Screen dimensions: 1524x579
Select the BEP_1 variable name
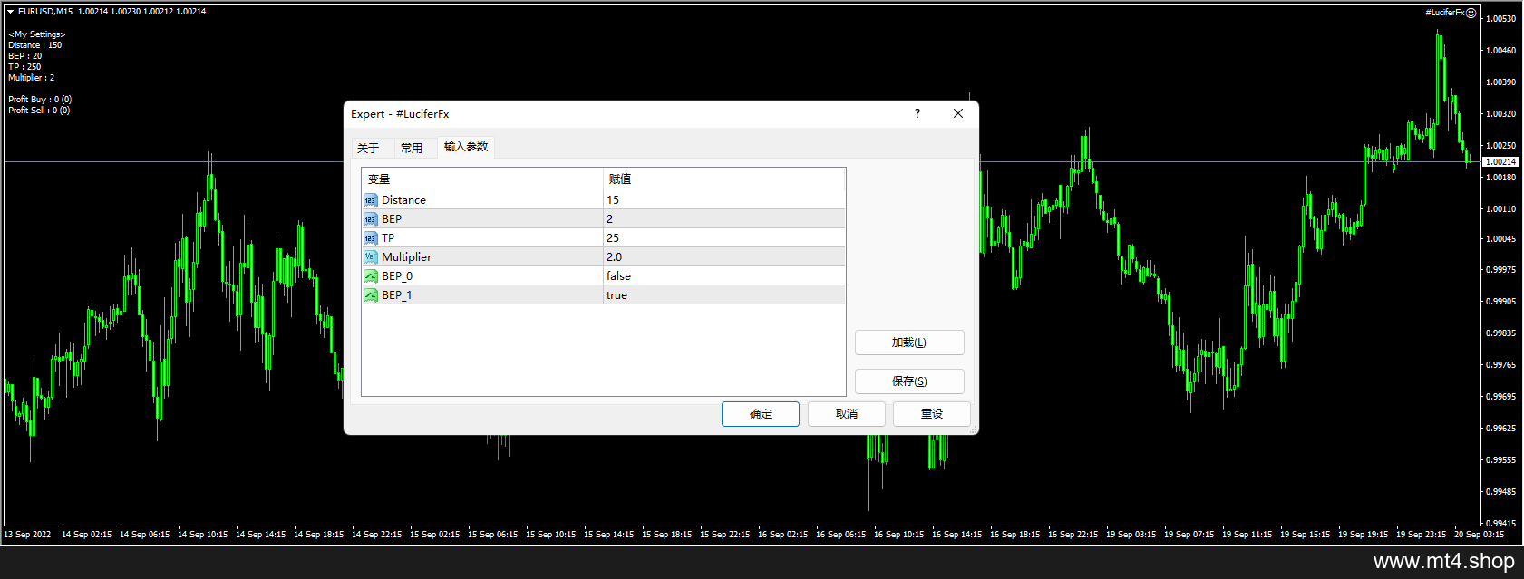coord(397,295)
